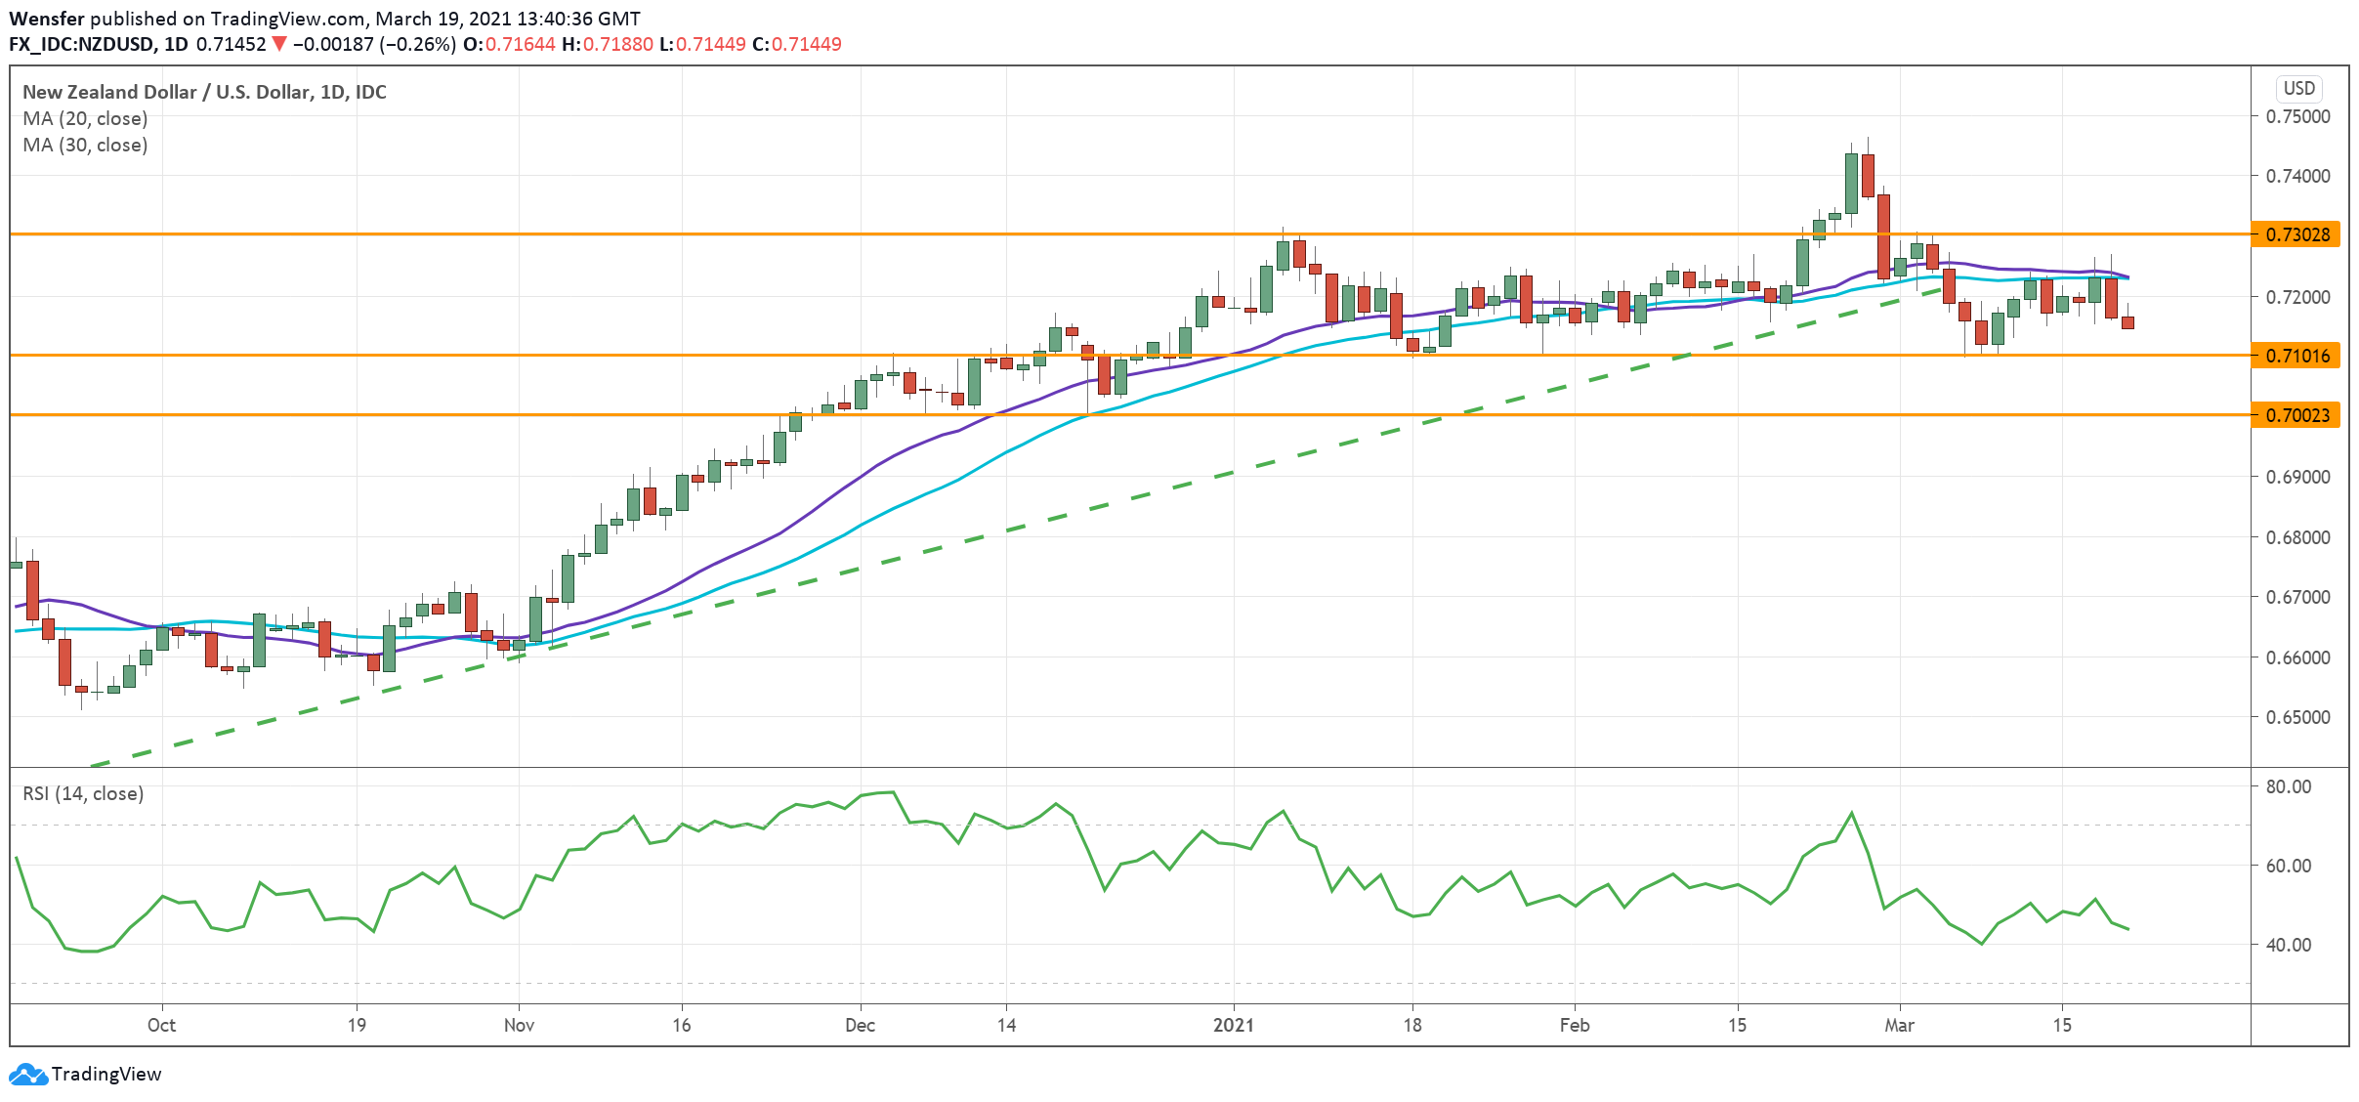Open the USD currency selector on the price scale
This screenshot has height=1102, width=2359.
click(2299, 88)
